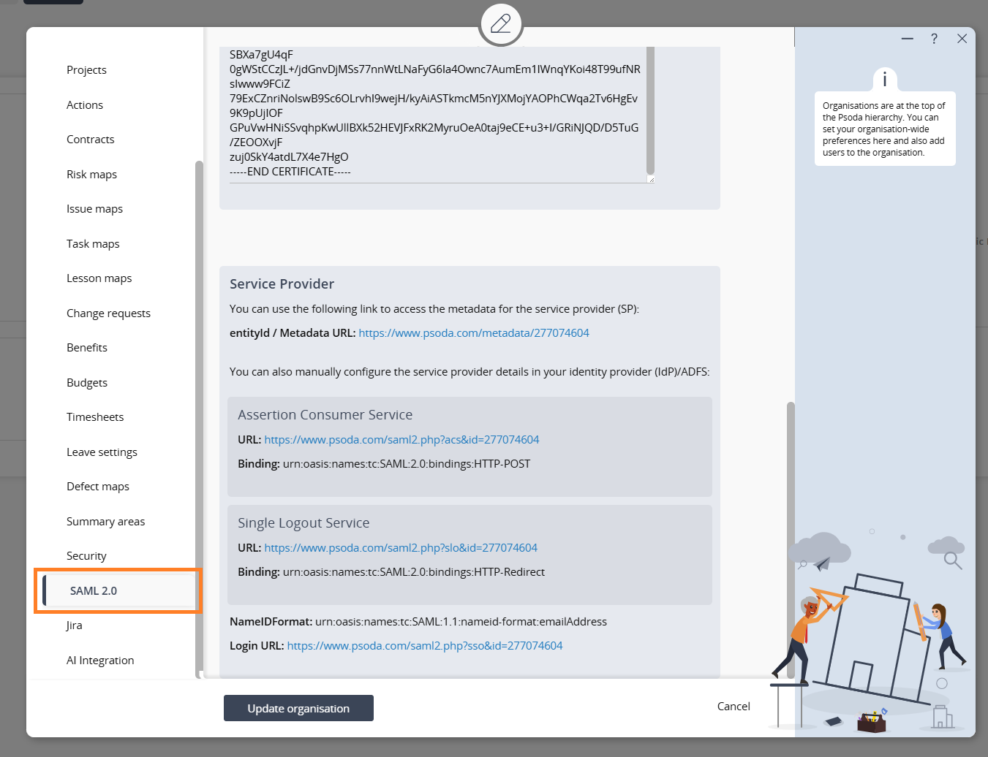Image resolution: width=988 pixels, height=757 pixels.
Task: Click the question mark help icon
Action: [934, 39]
